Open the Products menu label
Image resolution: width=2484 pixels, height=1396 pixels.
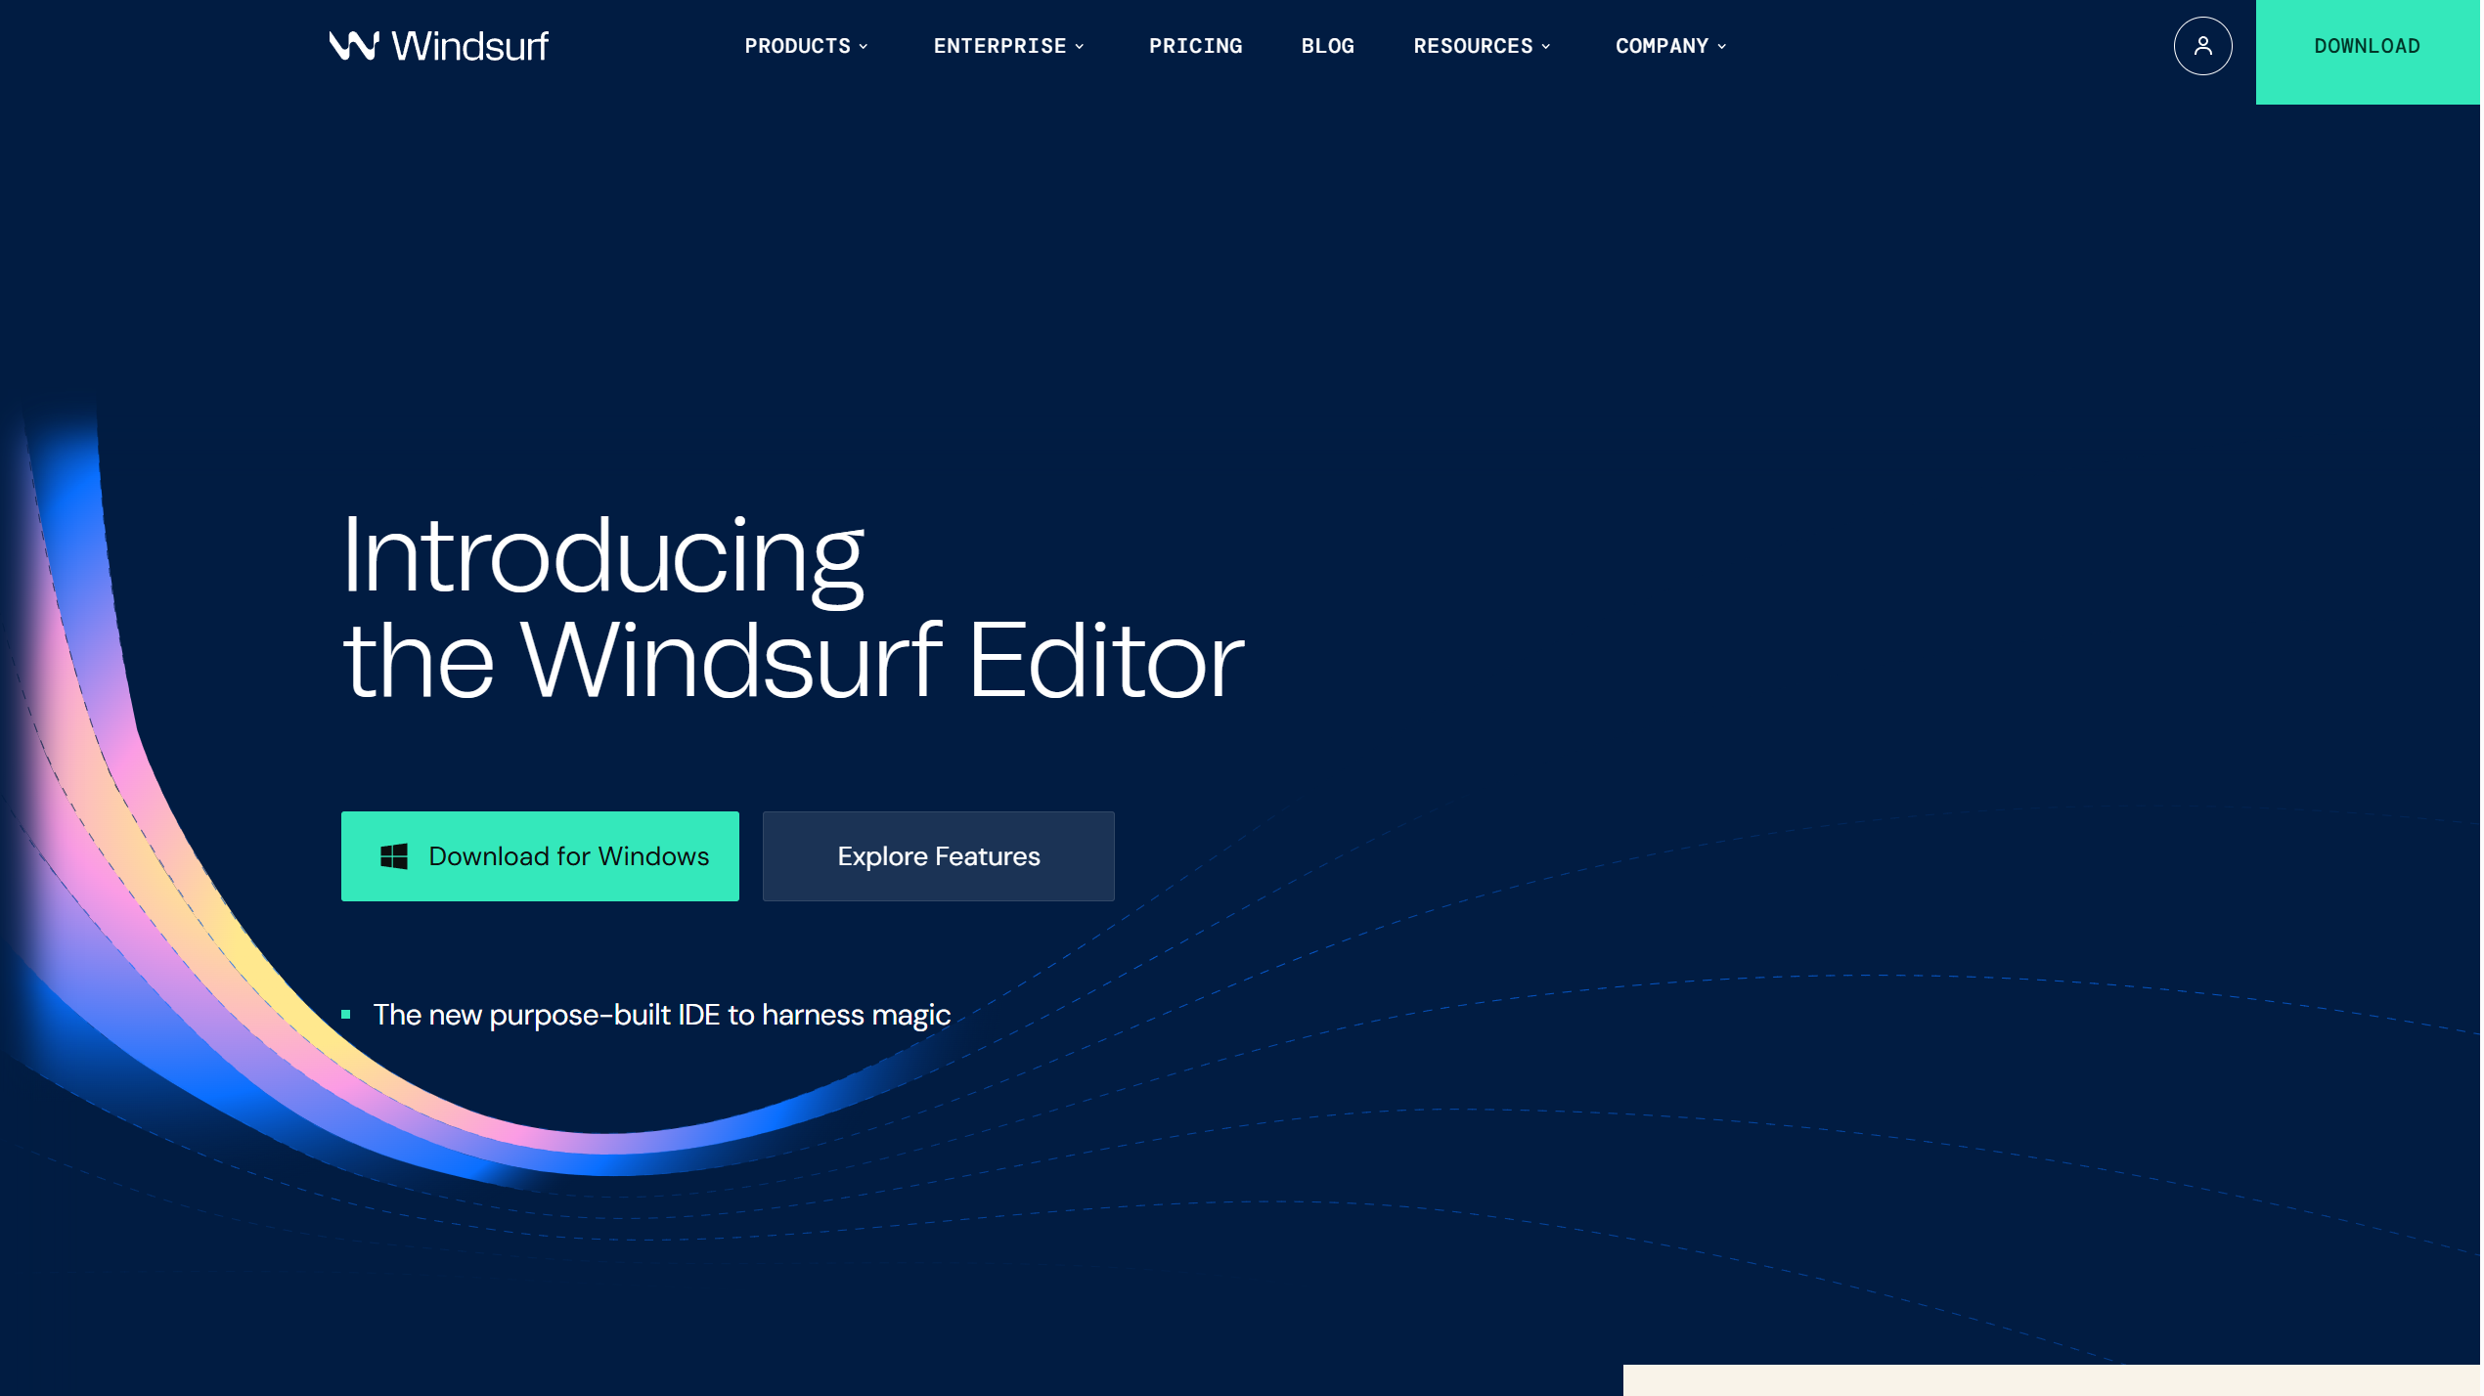pos(799,46)
